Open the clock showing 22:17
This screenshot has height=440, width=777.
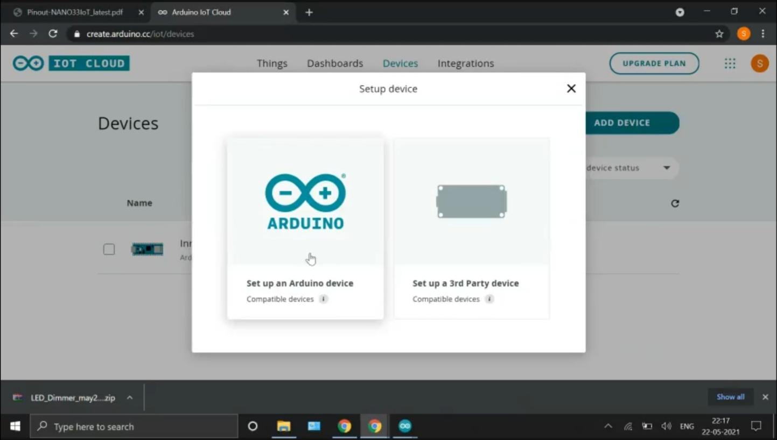pos(720,427)
